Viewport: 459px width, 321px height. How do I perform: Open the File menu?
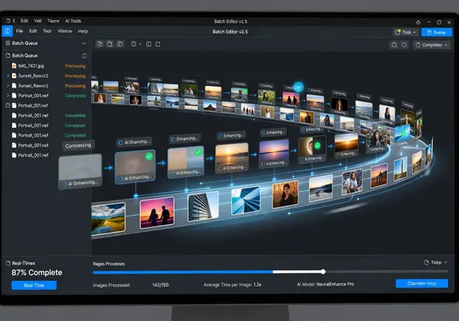(19, 31)
